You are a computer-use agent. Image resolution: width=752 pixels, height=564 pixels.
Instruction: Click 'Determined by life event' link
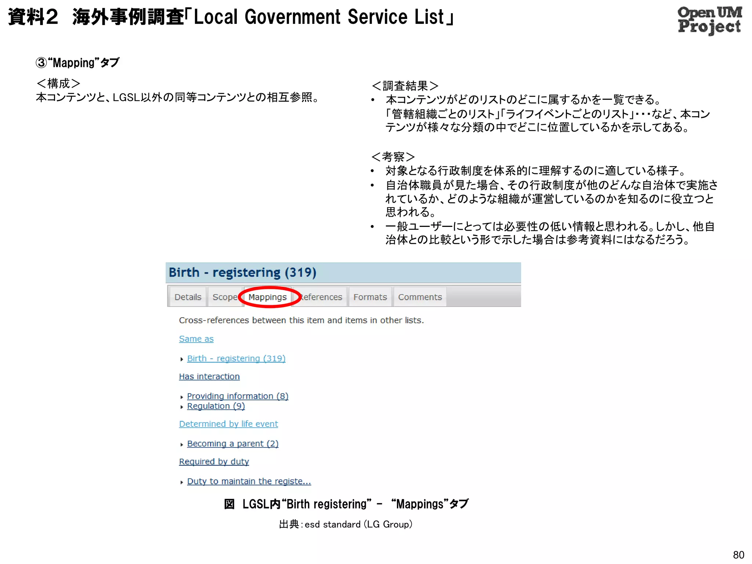(228, 424)
